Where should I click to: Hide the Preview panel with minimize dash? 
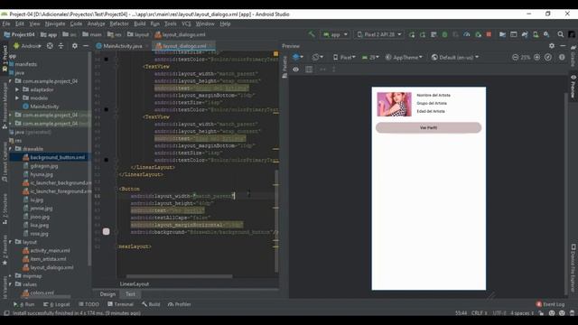tap(563, 46)
